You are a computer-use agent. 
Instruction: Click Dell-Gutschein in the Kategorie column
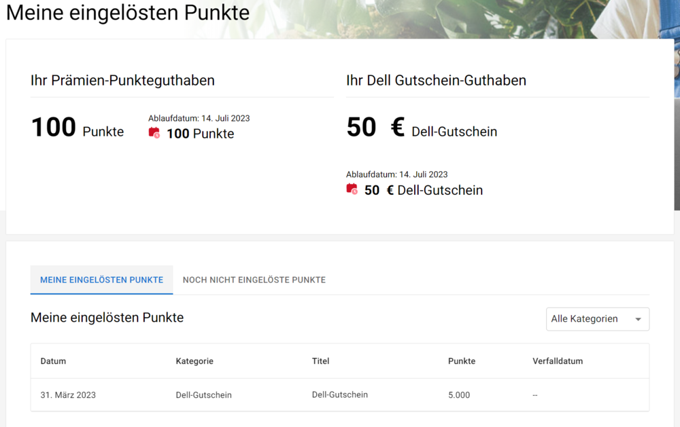click(203, 395)
